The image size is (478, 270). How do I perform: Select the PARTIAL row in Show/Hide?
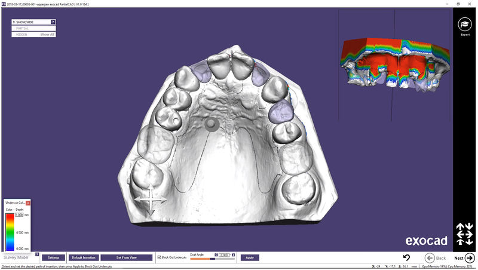[x=33, y=28]
